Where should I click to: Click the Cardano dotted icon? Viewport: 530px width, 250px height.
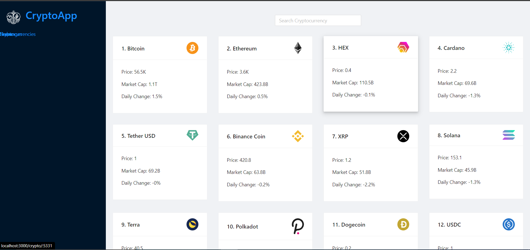point(508,47)
